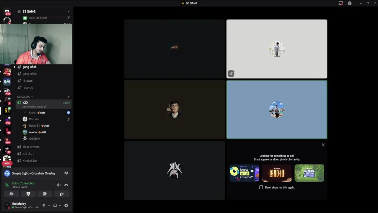This screenshot has width=378, height=213.
Task: Start the Know What I Meme activity
Action: [244, 173]
